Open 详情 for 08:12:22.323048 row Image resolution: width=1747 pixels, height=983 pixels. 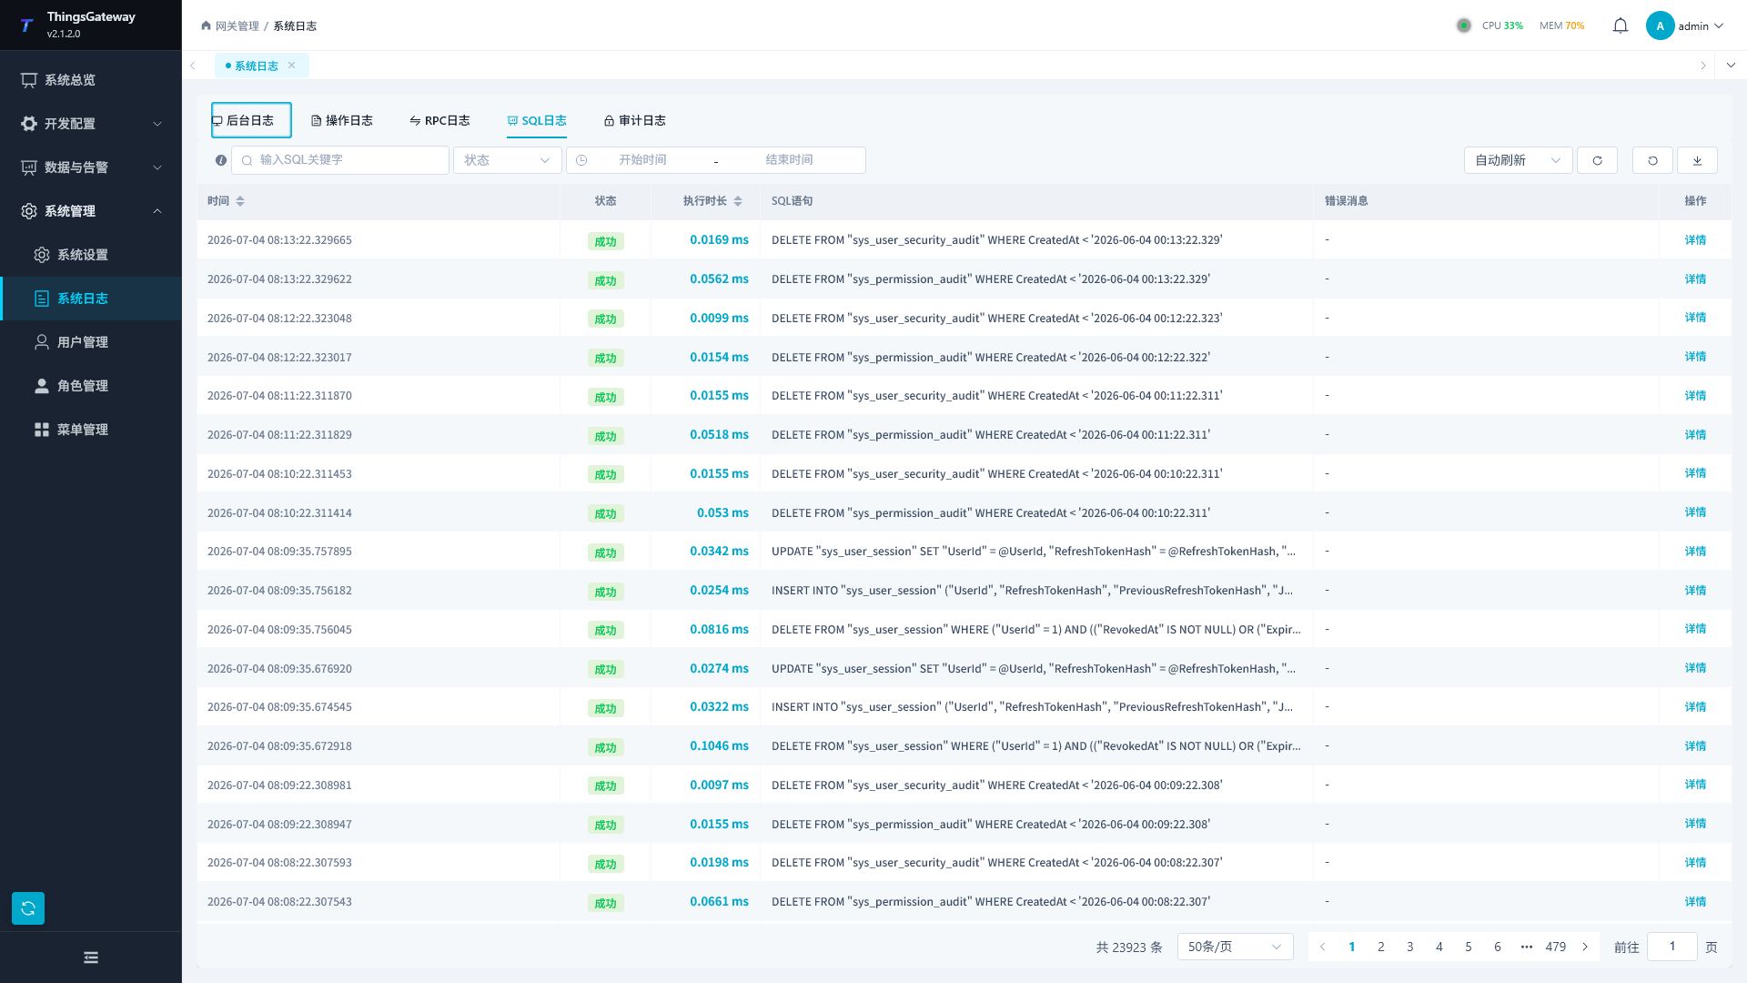[x=1694, y=318]
